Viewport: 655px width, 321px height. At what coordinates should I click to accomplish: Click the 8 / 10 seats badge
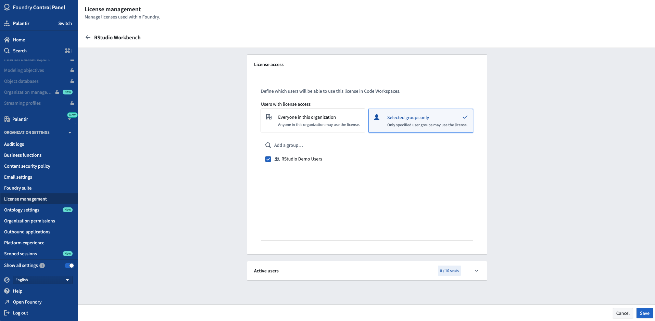click(x=449, y=271)
